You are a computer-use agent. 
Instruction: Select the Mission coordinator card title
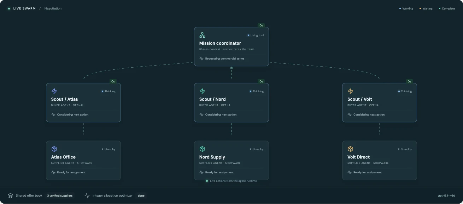point(220,43)
